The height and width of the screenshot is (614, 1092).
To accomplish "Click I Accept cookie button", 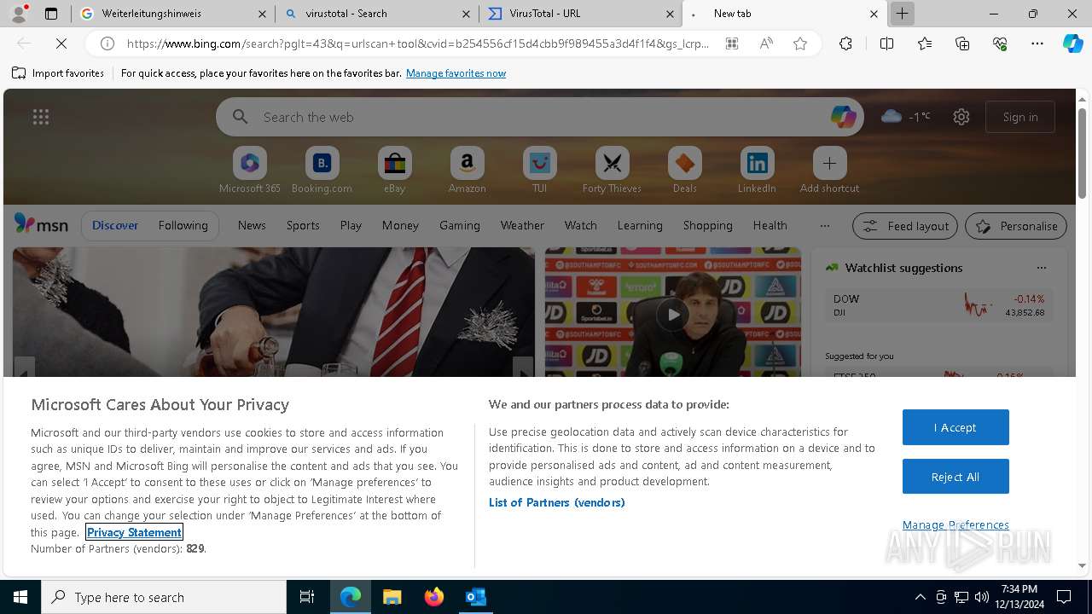I will click(955, 427).
